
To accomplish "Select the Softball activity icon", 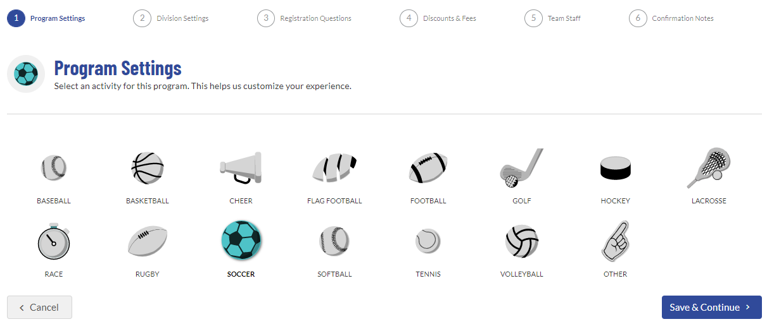I will point(334,241).
